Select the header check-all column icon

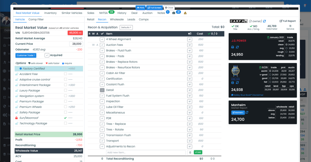click(x=102, y=34)
